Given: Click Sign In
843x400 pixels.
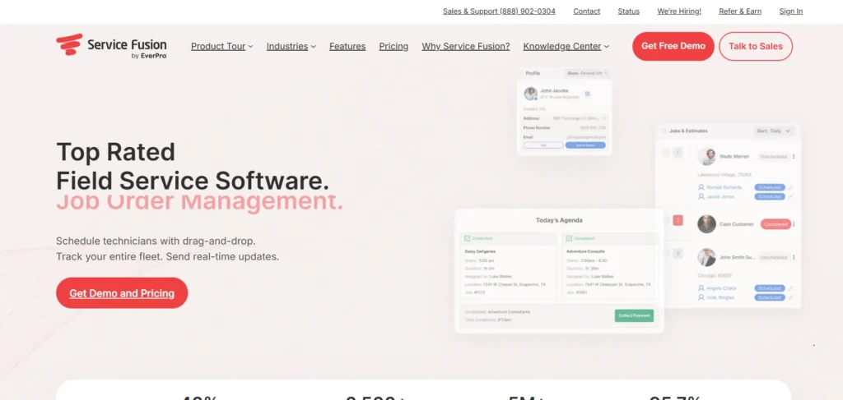Looking at the screenshot, I should click(791, 11).
